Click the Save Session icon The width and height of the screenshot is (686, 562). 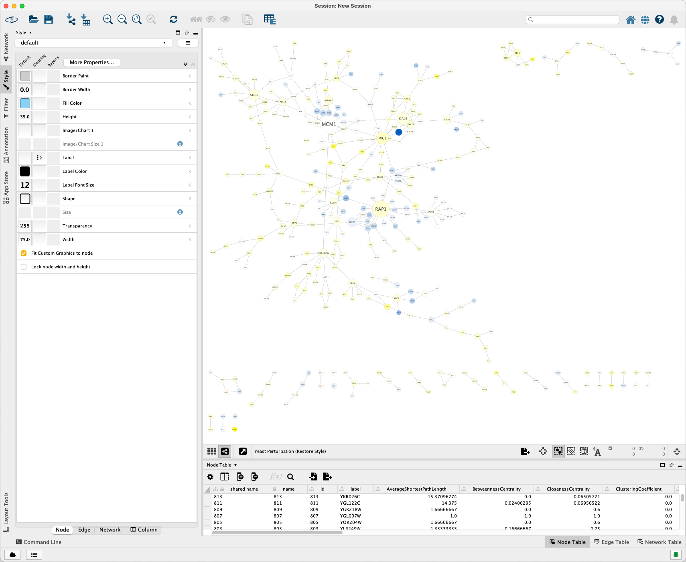[x=49, y=19]
